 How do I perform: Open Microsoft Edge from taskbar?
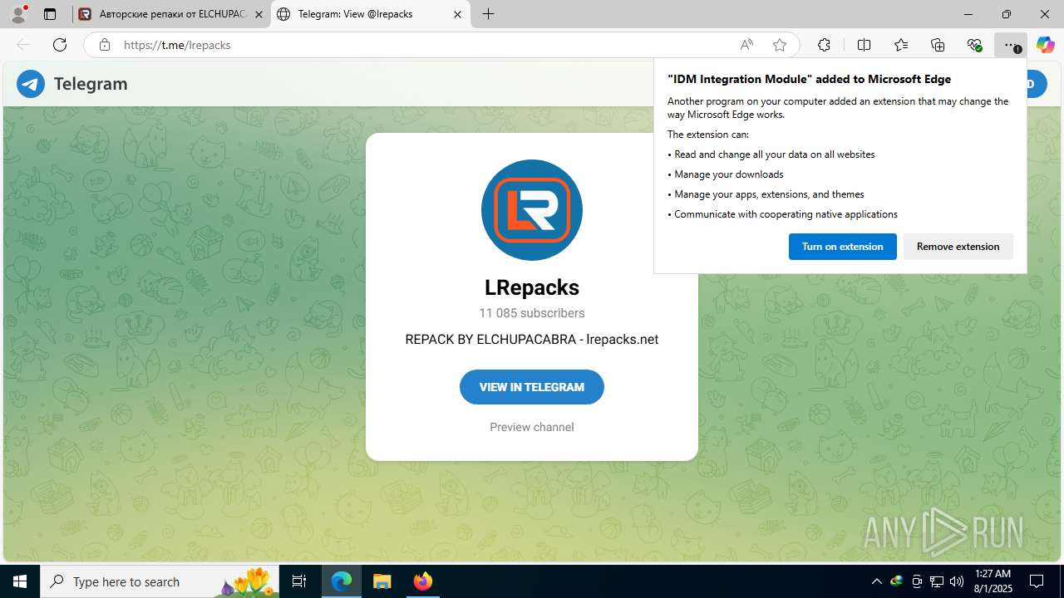coord(342,581)
